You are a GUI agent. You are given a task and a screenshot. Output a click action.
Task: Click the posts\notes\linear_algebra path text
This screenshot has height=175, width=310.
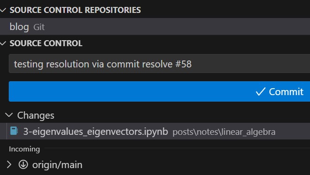click(x=224, y=132)
